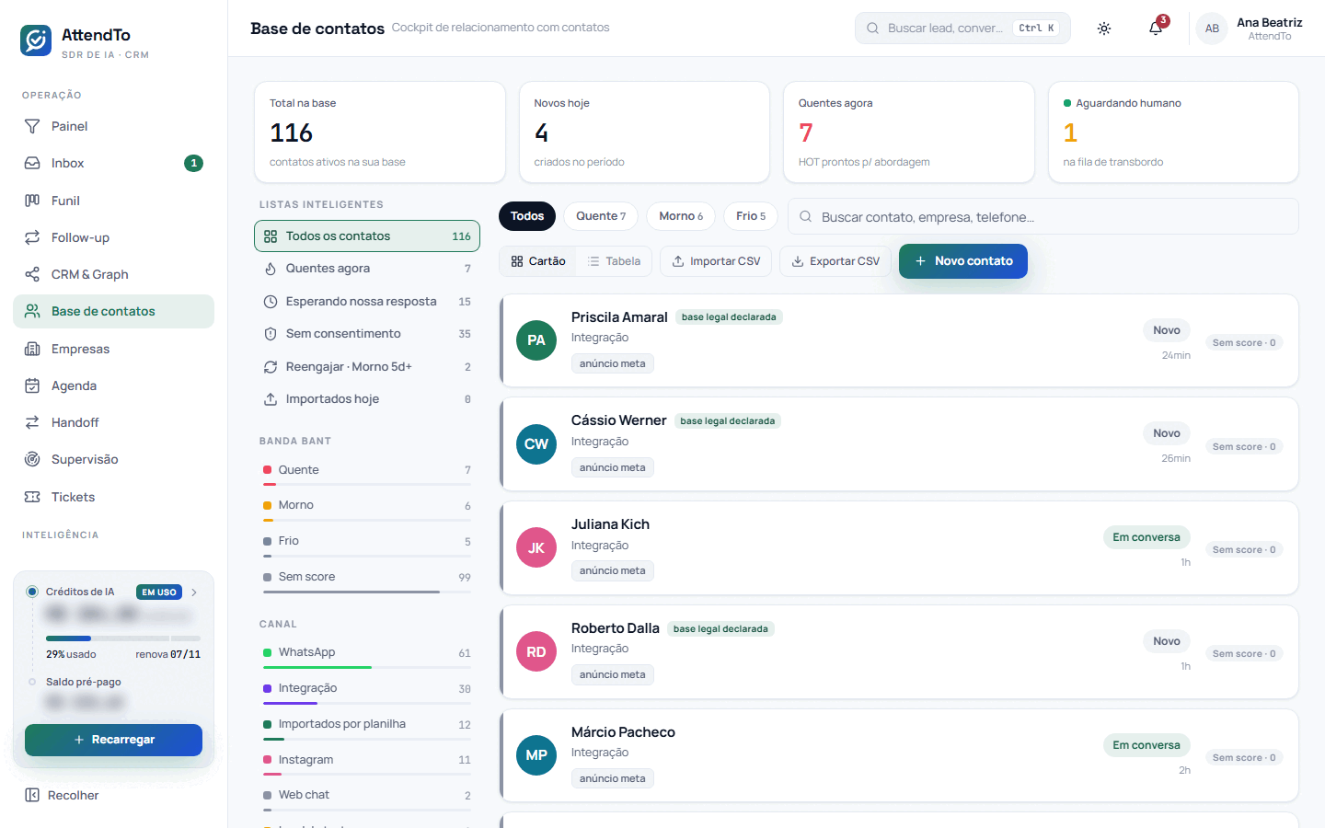This screenshot has width=1325, height=828.
Task: Switch to Cartão view
Action: click(x=538, y=261)
